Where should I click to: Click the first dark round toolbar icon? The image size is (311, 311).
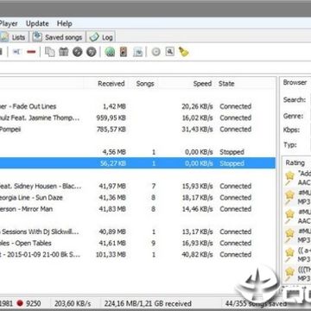point(78,52)
